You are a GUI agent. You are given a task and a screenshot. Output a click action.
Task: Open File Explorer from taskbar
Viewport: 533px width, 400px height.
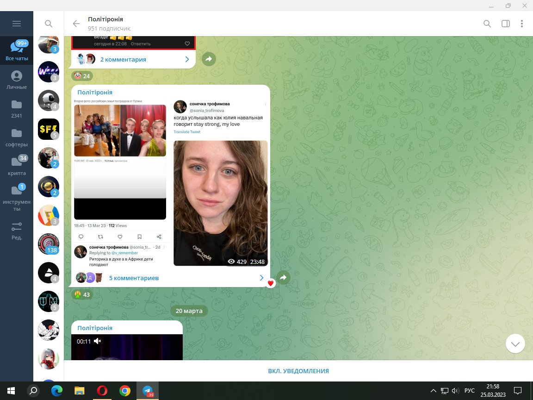coord(79,391)
